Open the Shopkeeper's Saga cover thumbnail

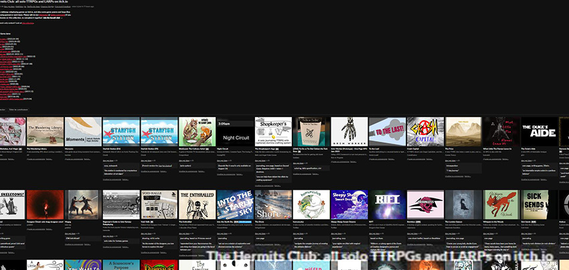pos(273,132)
